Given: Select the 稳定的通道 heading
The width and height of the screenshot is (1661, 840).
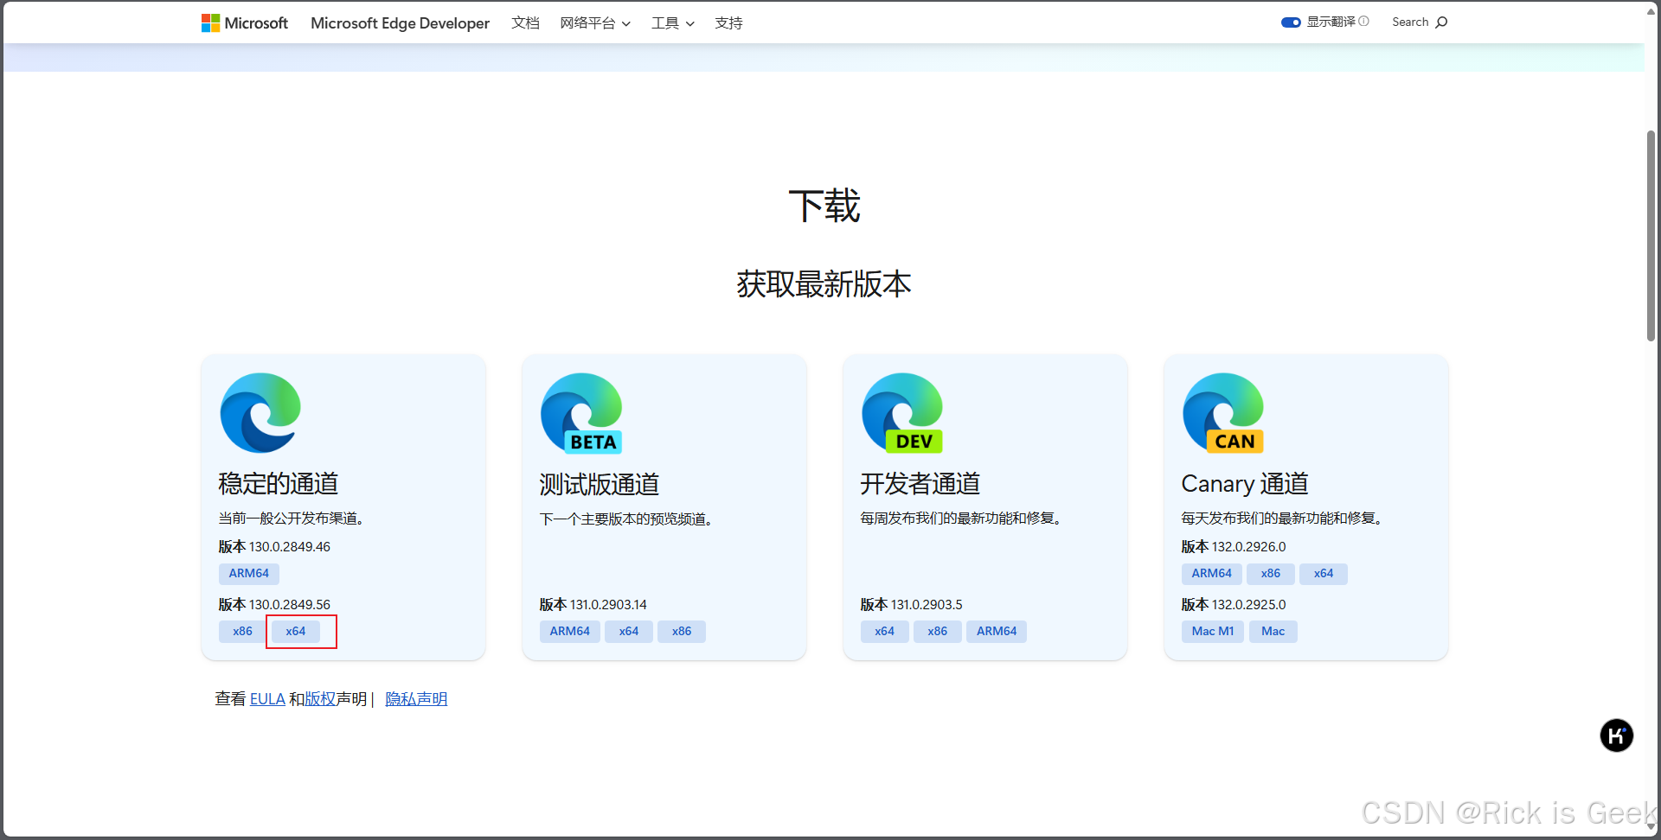Looking at the screenshot, I should [279, 484].
